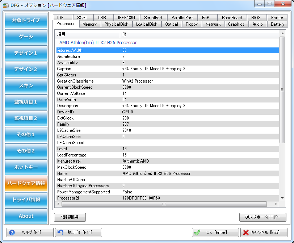Click the red X cancel icon

pyautogui.click(x=246, y=232)
